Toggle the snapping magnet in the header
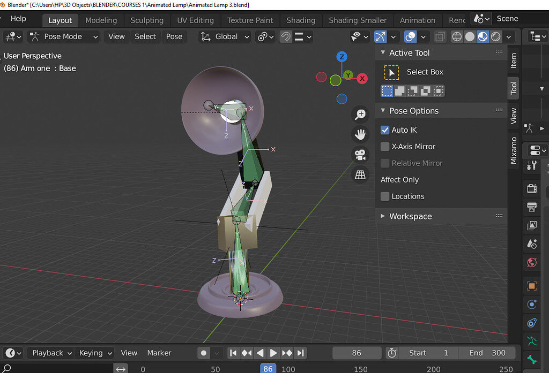Image resolution: width=549 pixels, height=373 pixels. pyautogui.click(x=285, y=36)
